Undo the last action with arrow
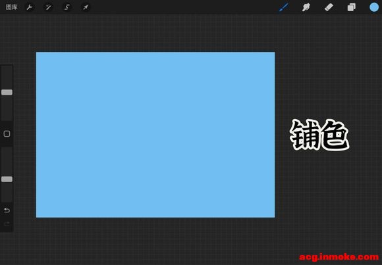 tap(7, 210)
